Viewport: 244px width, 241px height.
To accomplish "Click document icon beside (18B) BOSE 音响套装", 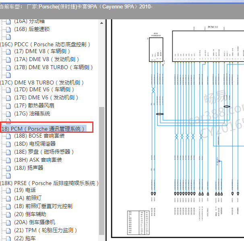I will 8,136.
